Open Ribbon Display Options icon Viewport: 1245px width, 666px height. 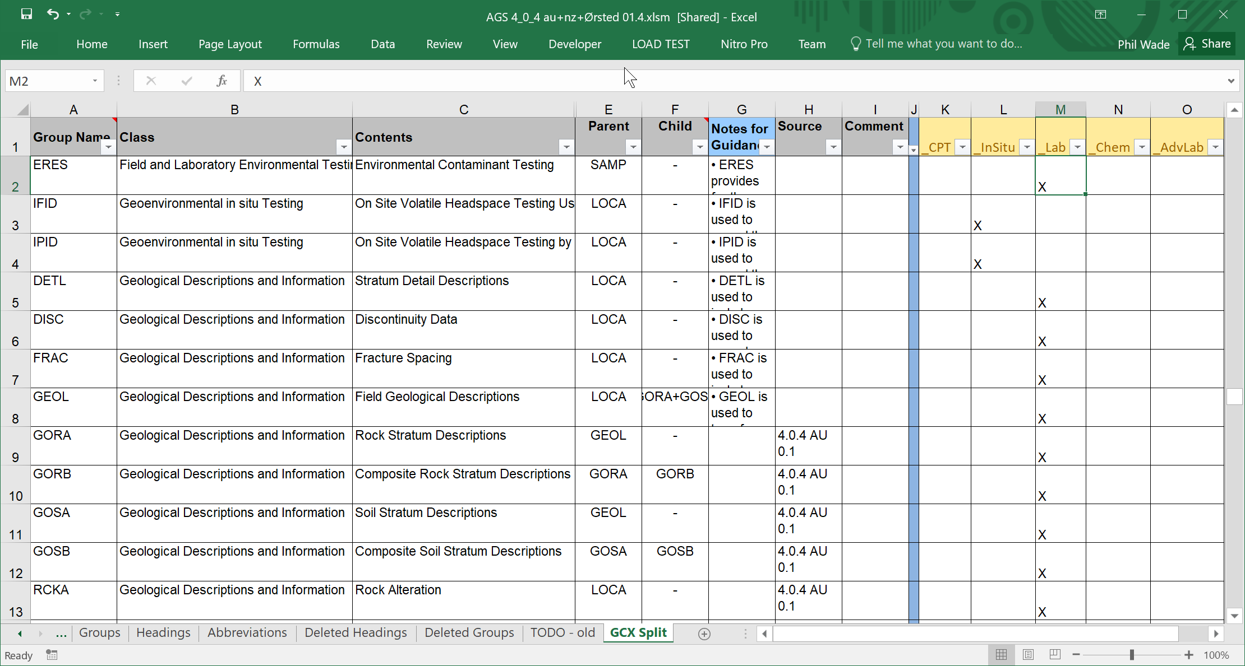click(x=1100, y=15)
